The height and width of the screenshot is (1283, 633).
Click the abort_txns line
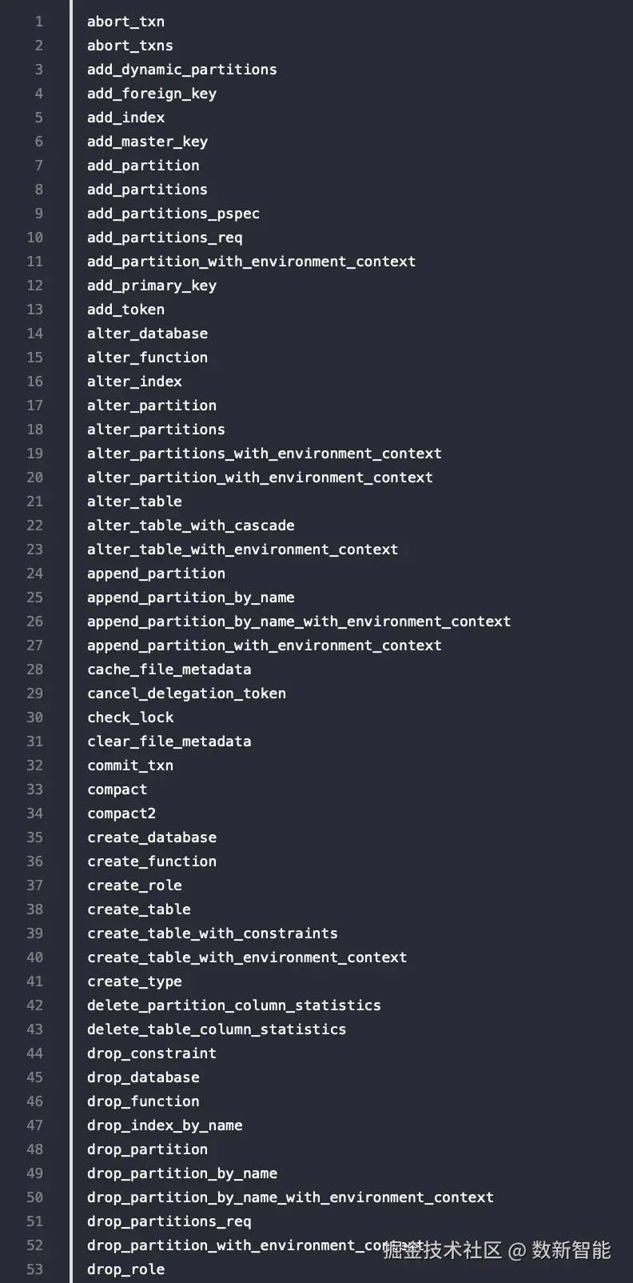click(129, 46)
